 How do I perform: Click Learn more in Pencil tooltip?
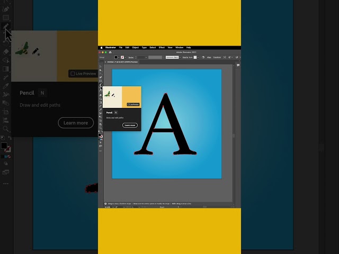pos(130,125)
